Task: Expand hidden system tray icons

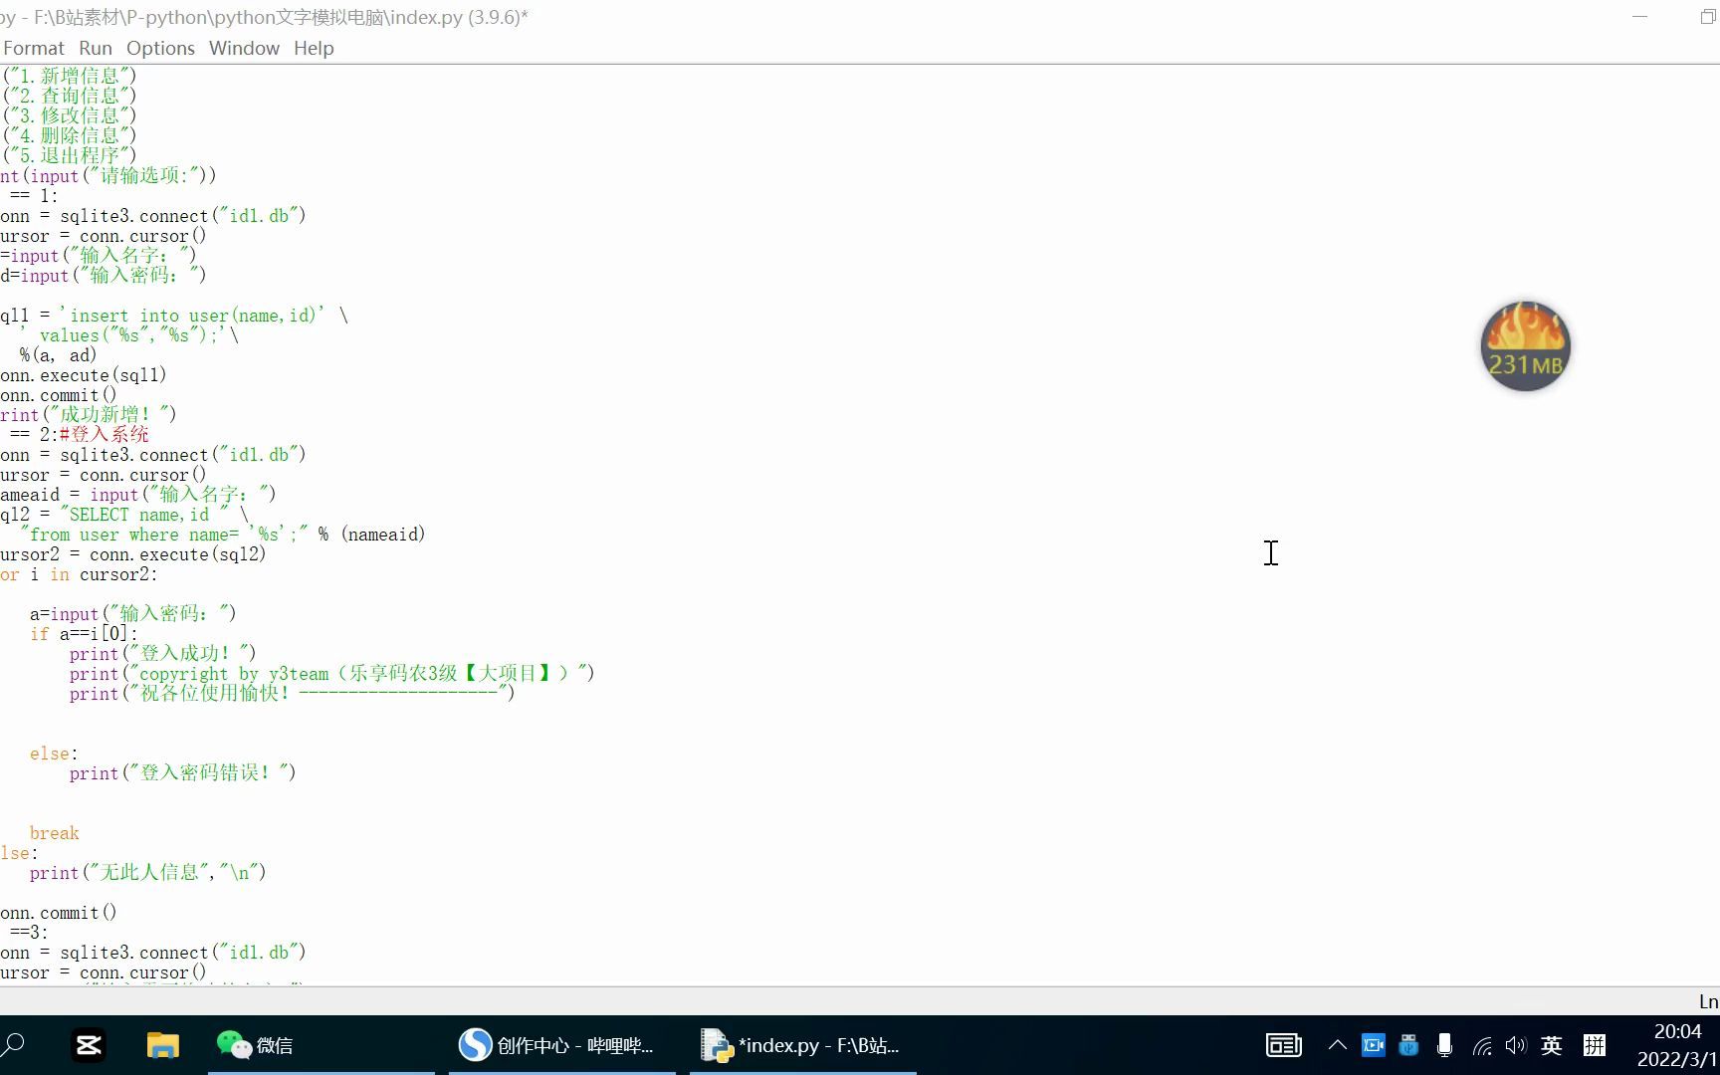Action: pos(1338,1045)
